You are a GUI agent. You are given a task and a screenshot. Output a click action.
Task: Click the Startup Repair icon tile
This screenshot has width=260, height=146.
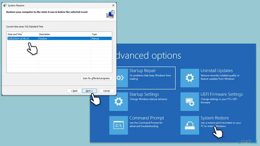pos(122,78)
